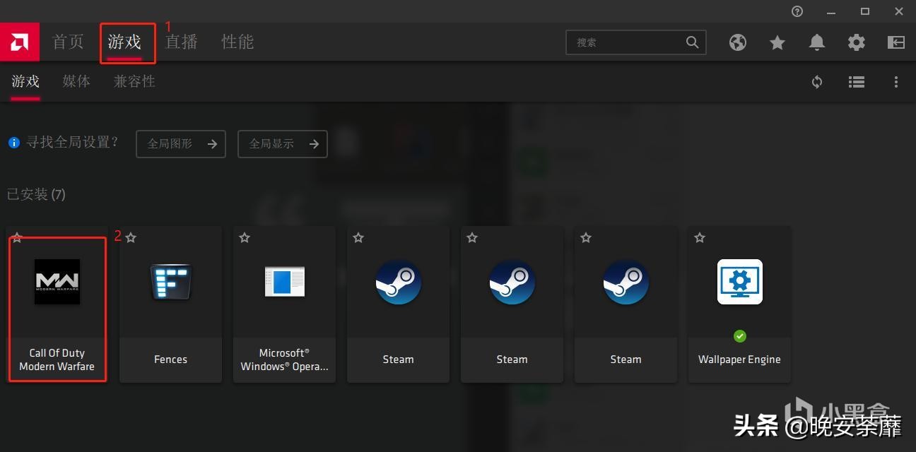The width and height of the screenshot is (916, 452).
Task: Click the help question mark in the titlebar
Action: coord(797,11)
